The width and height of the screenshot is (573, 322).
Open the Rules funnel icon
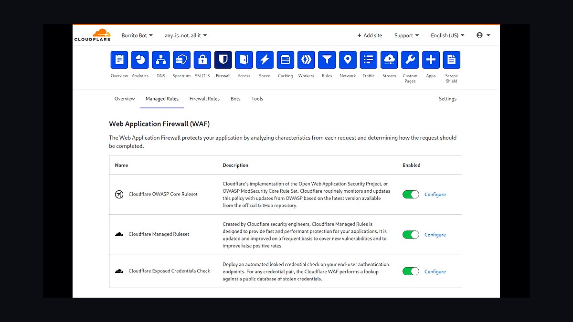coord(327,60)
